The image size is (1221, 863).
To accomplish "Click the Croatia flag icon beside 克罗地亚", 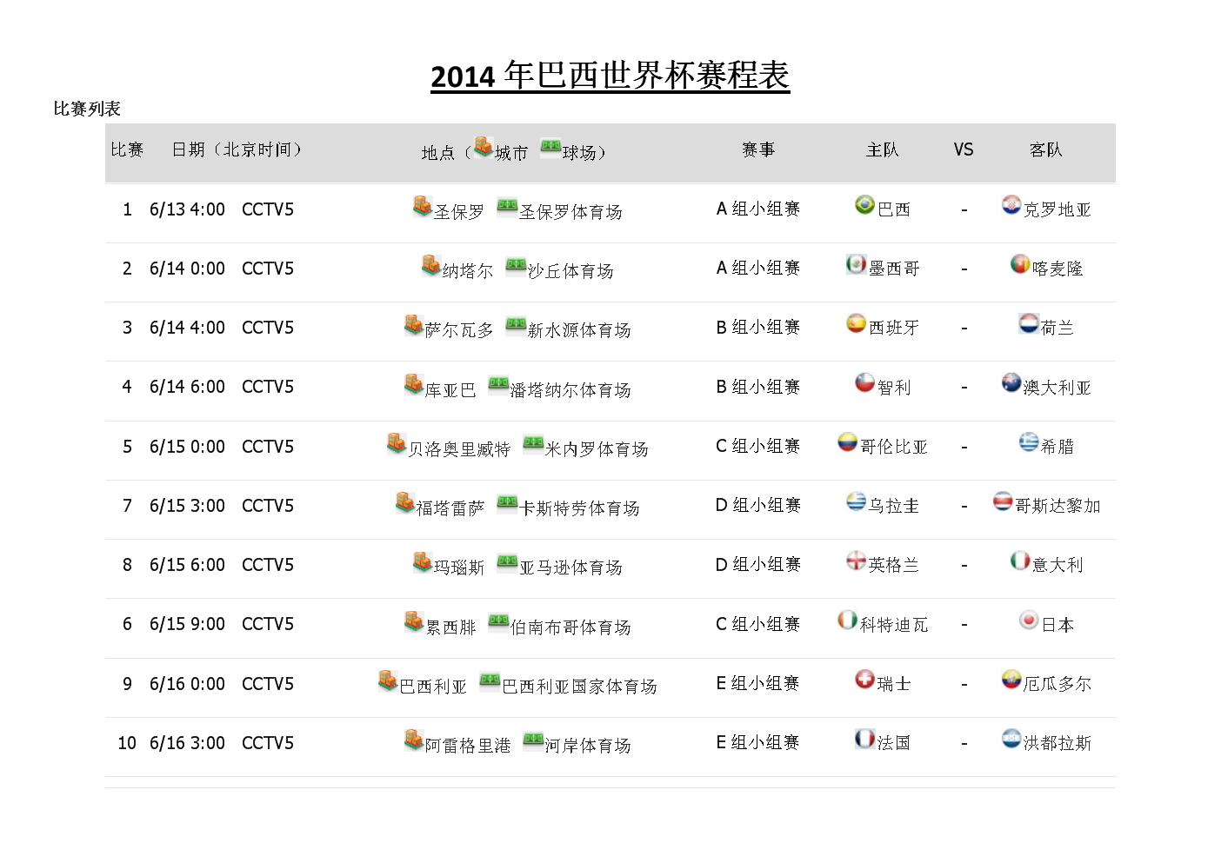I will [1011, 205].
